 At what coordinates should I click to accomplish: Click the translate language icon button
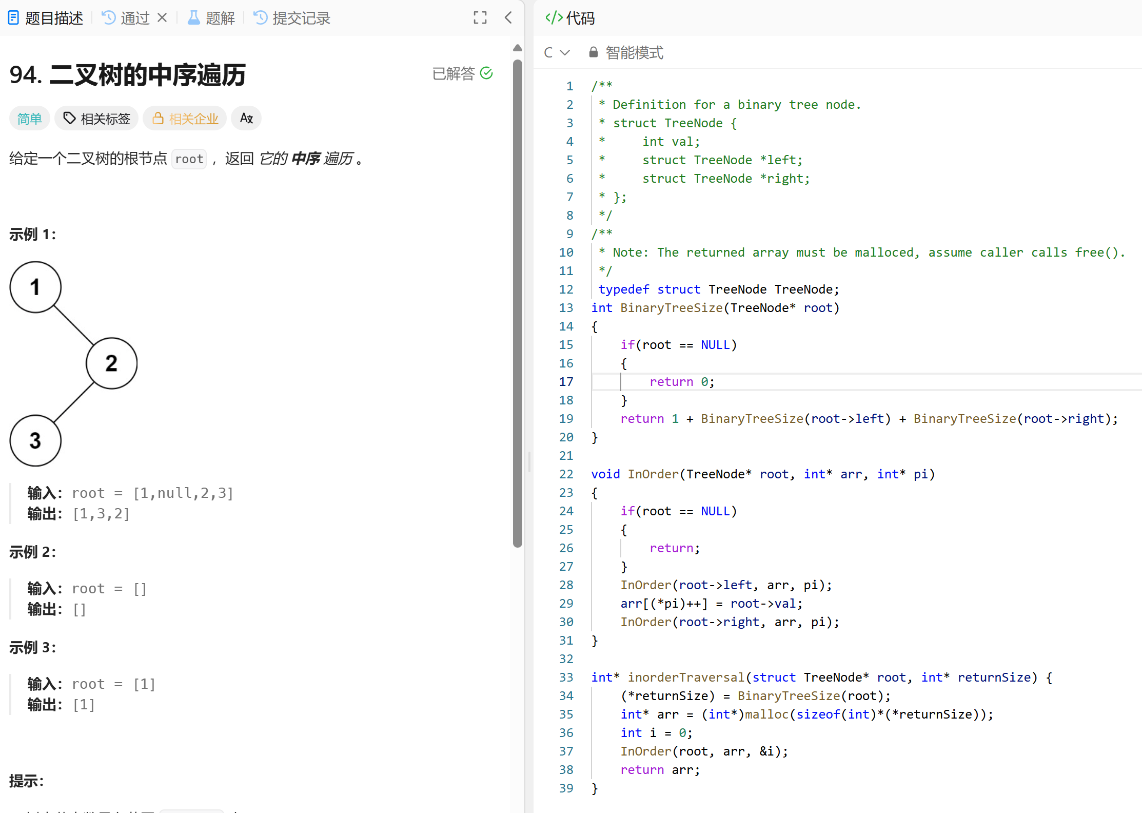pyautogui.click(x=246, y=119)
